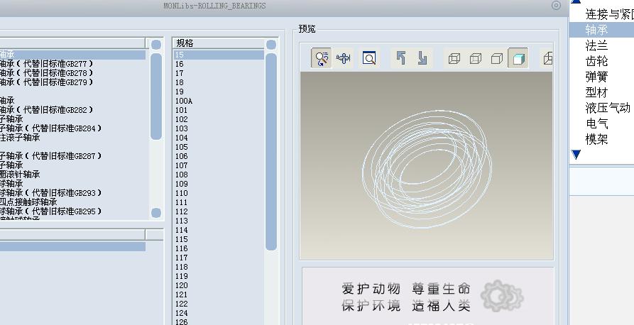This screenshot has height=325, width=634.
Task: Select 法兰 category
Action: [597, 45]
